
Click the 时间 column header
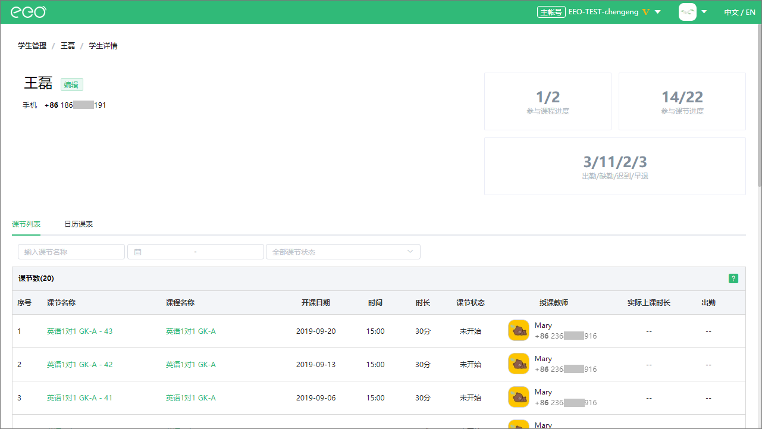pyautogui.click(x=375, y=303)
